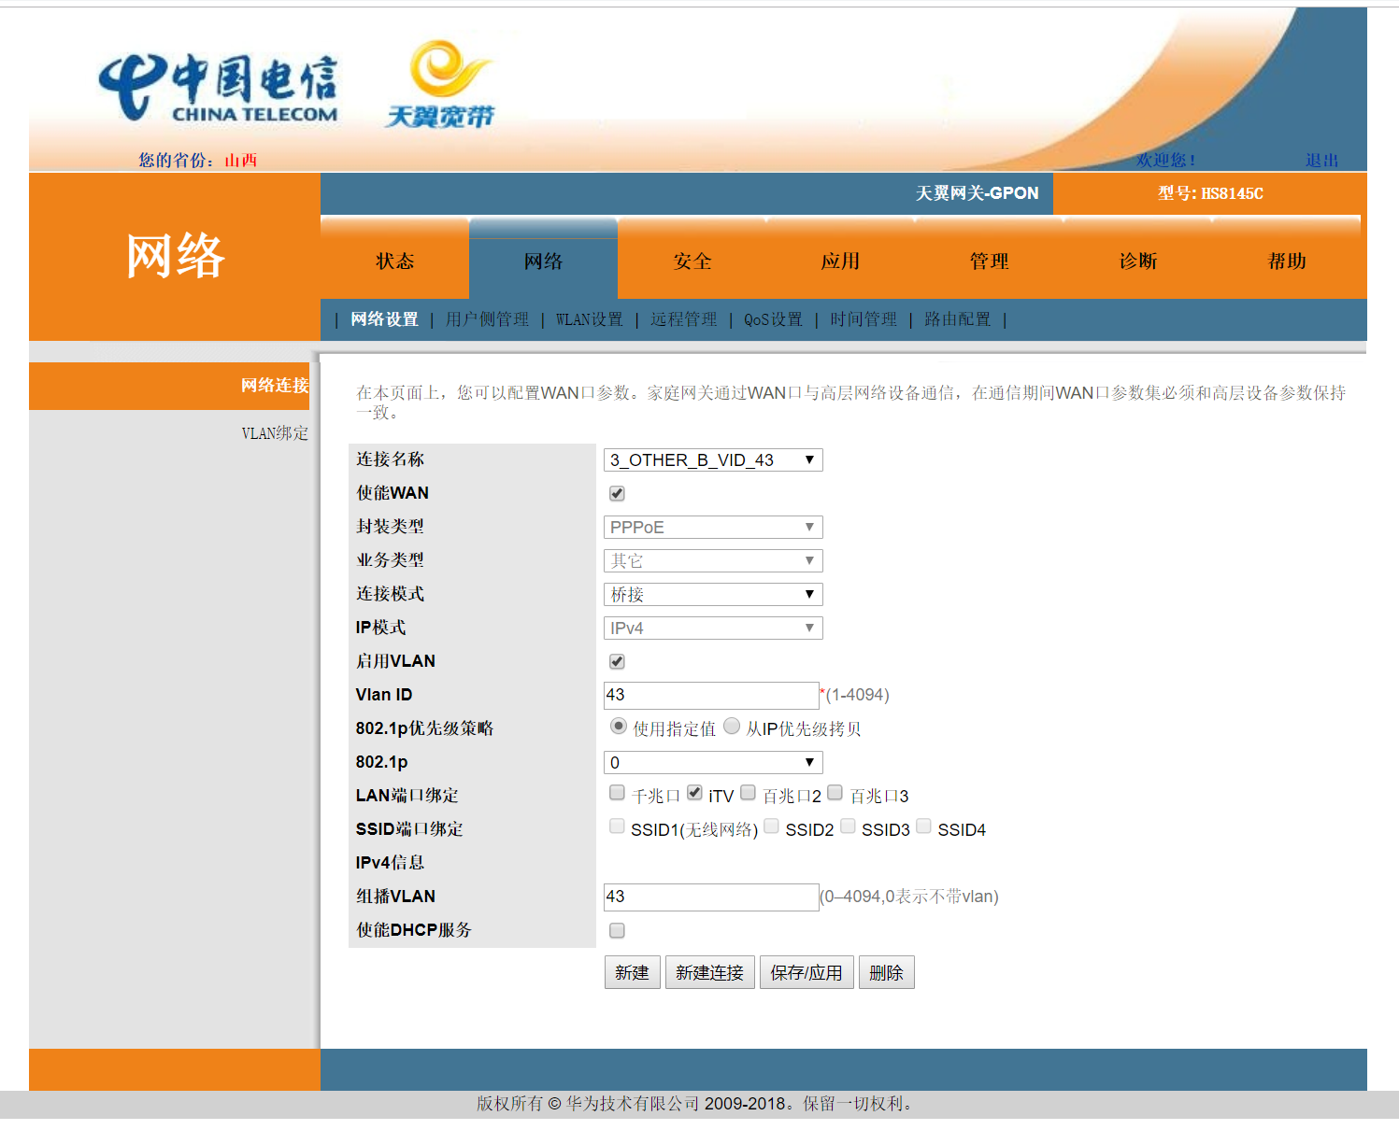This screenshot has height=1130, width=1399.
Task: Open VLAN绑定 in the left sidebar
Action: (x=274, y=433)
